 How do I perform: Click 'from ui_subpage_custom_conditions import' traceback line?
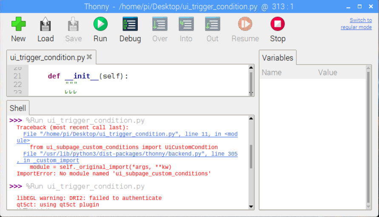tap(123, 147)
